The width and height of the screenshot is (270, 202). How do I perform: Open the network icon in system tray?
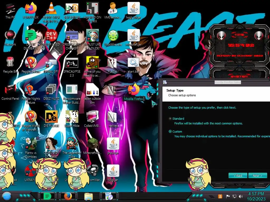click(x=234, y=196)
